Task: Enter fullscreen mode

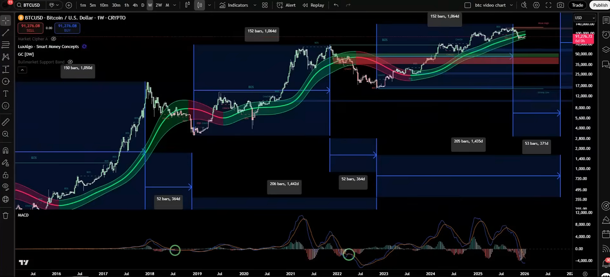Action: (x=548, y=5)
